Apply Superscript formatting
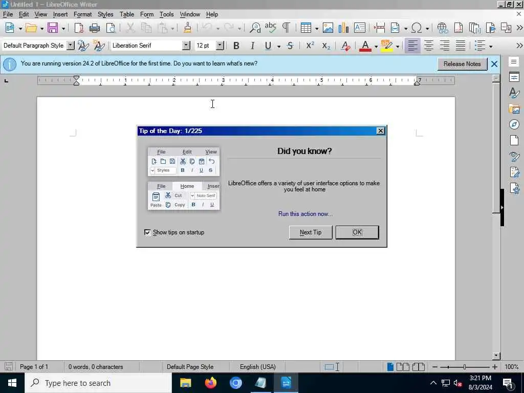The image size is (524, 393). pyautogui.click(x=311, y=46)
